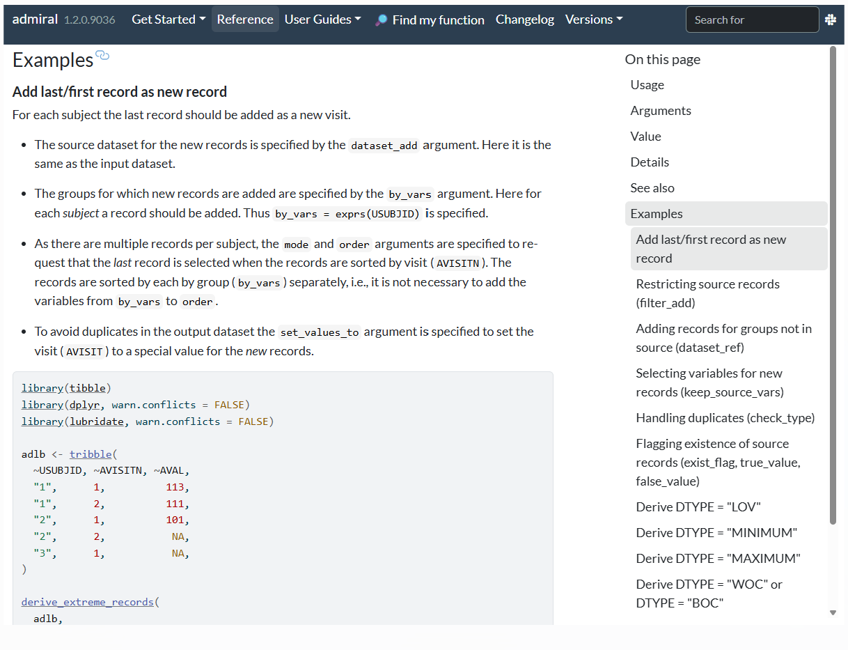Click the anchor link icon beside Examples heading
Viewport: 848px width, 650px height.
coord(103,56)
